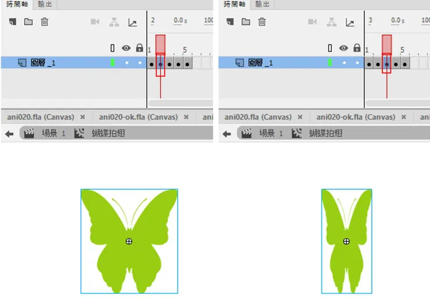Click New Layer icon in left panel

click(x=13, y=21)
